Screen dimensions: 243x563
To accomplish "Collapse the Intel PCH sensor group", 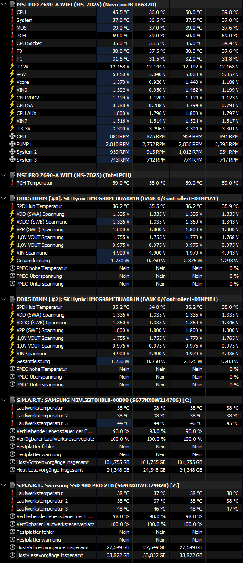I will click(x=4, y=175).
